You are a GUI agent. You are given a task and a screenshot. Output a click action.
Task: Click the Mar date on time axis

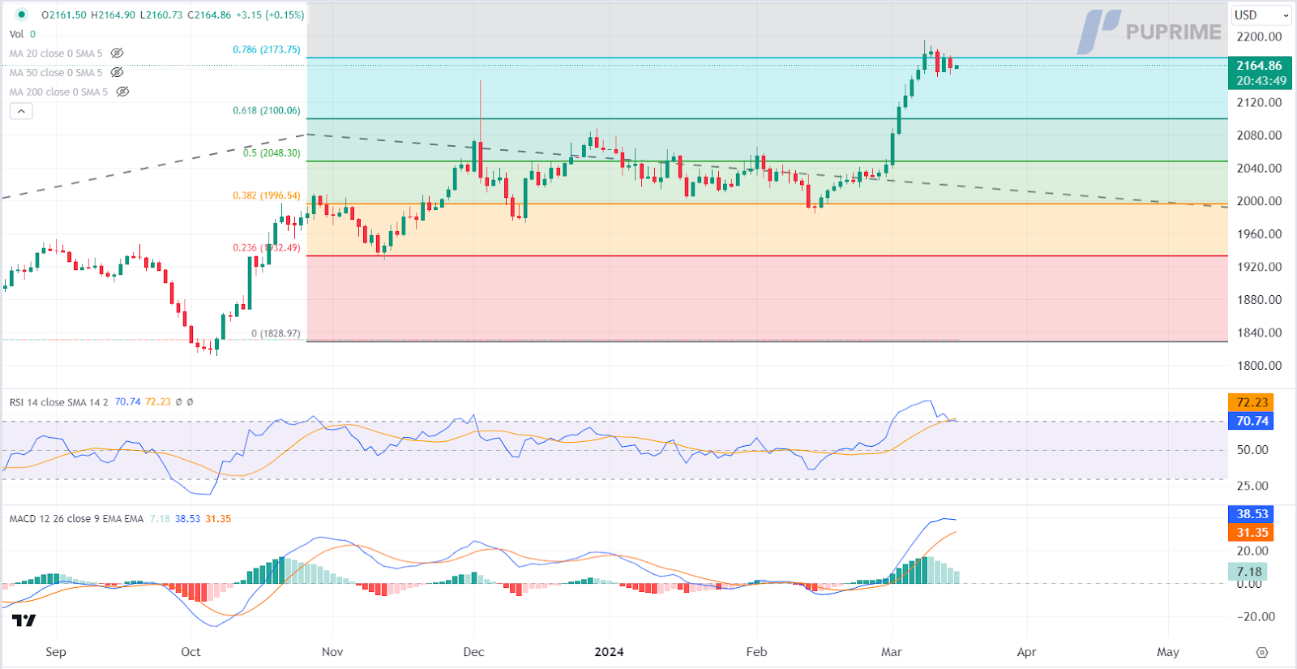pyautogui.click(x=892, y=652)
